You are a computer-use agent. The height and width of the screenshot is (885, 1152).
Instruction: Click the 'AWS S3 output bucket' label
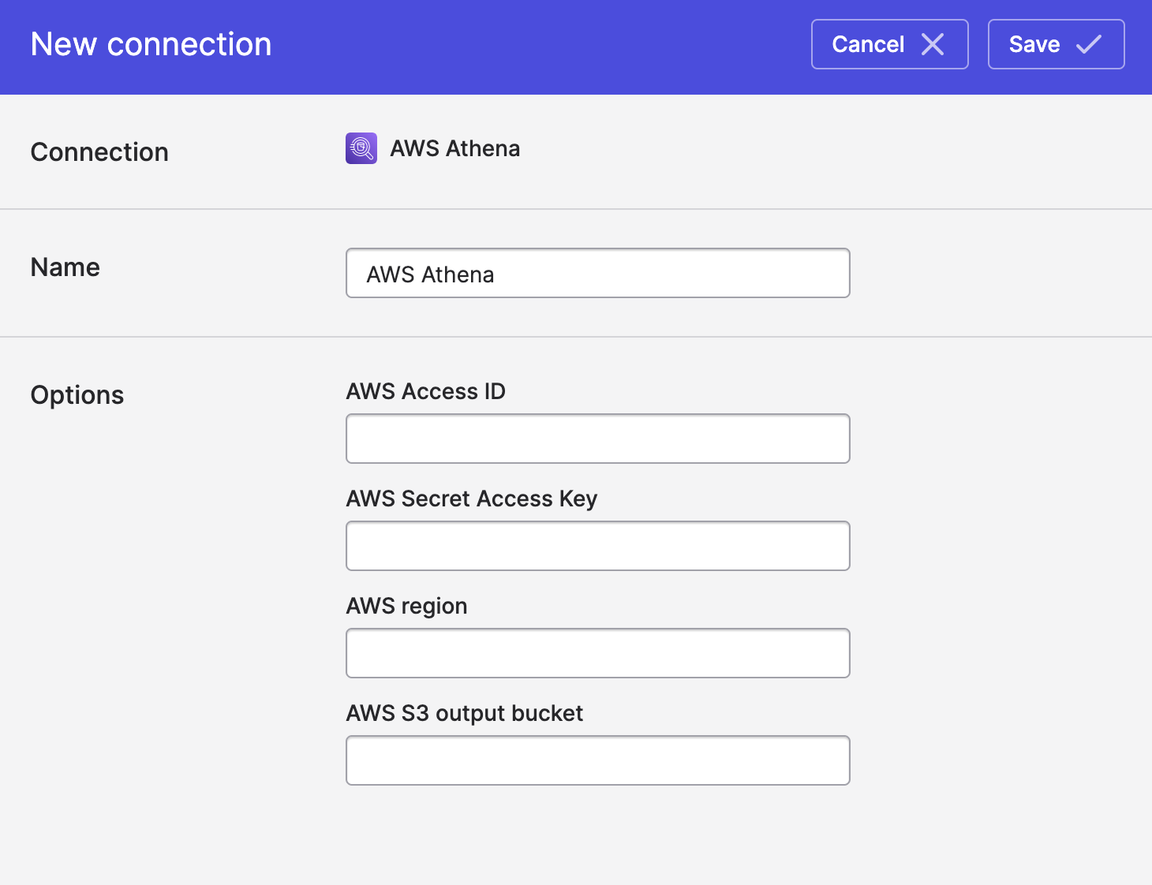(x=465, y=713)
